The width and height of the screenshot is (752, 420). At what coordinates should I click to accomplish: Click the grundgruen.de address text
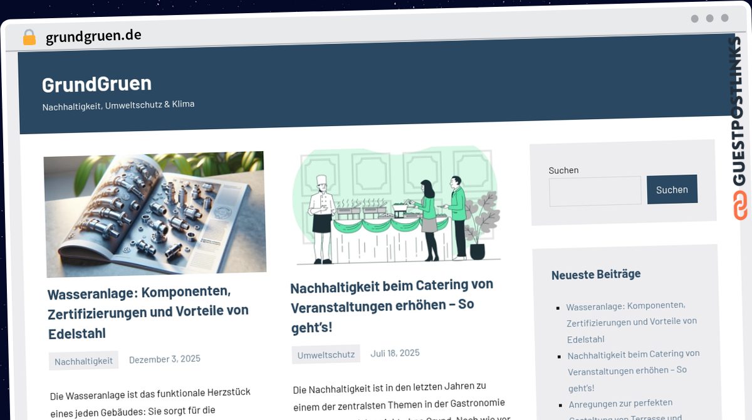click(x=93, y=36)
